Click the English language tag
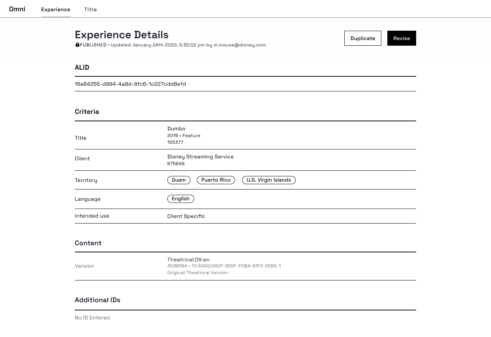 tap(180, 199)
